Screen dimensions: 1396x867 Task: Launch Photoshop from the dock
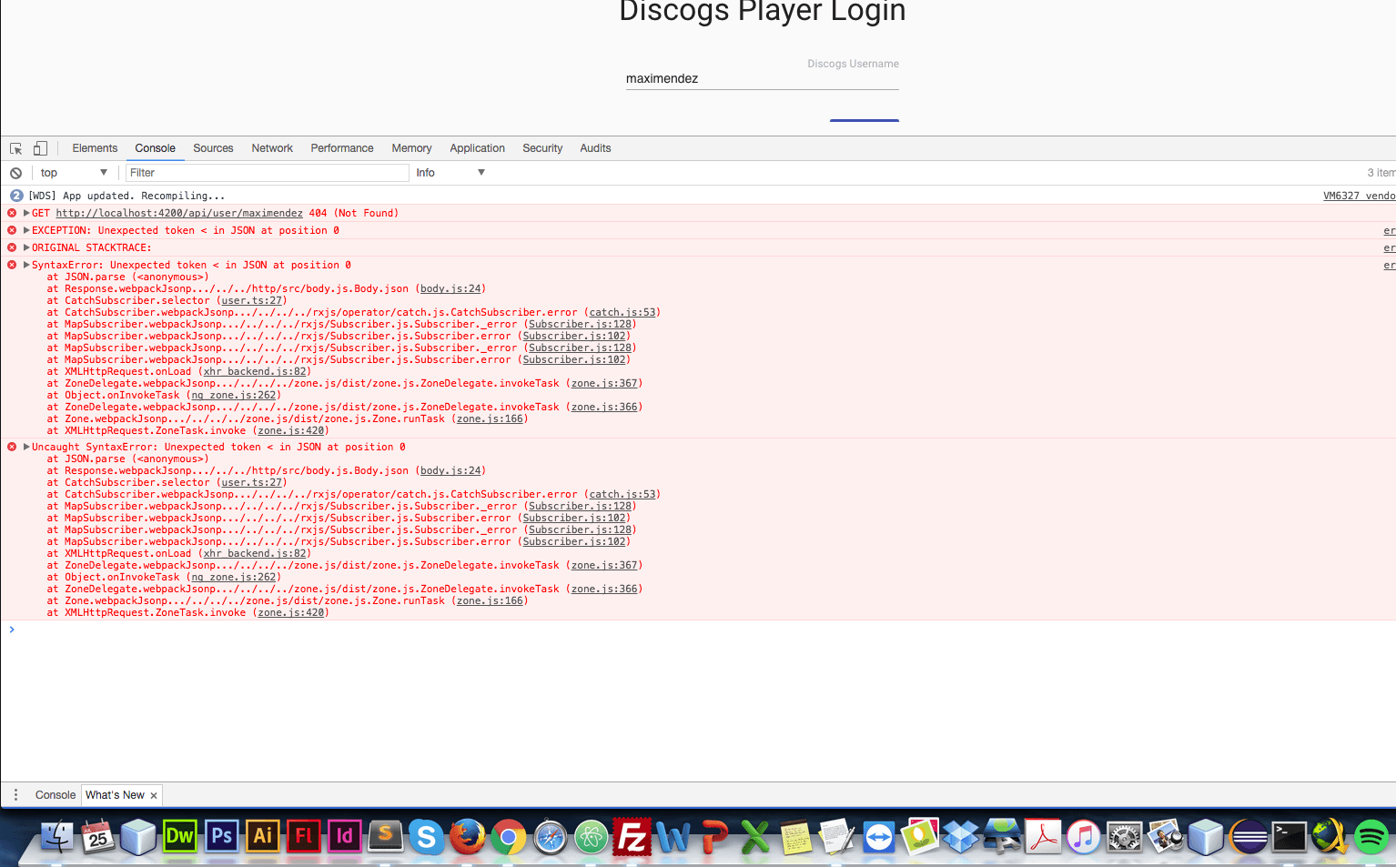pos(221,836)
